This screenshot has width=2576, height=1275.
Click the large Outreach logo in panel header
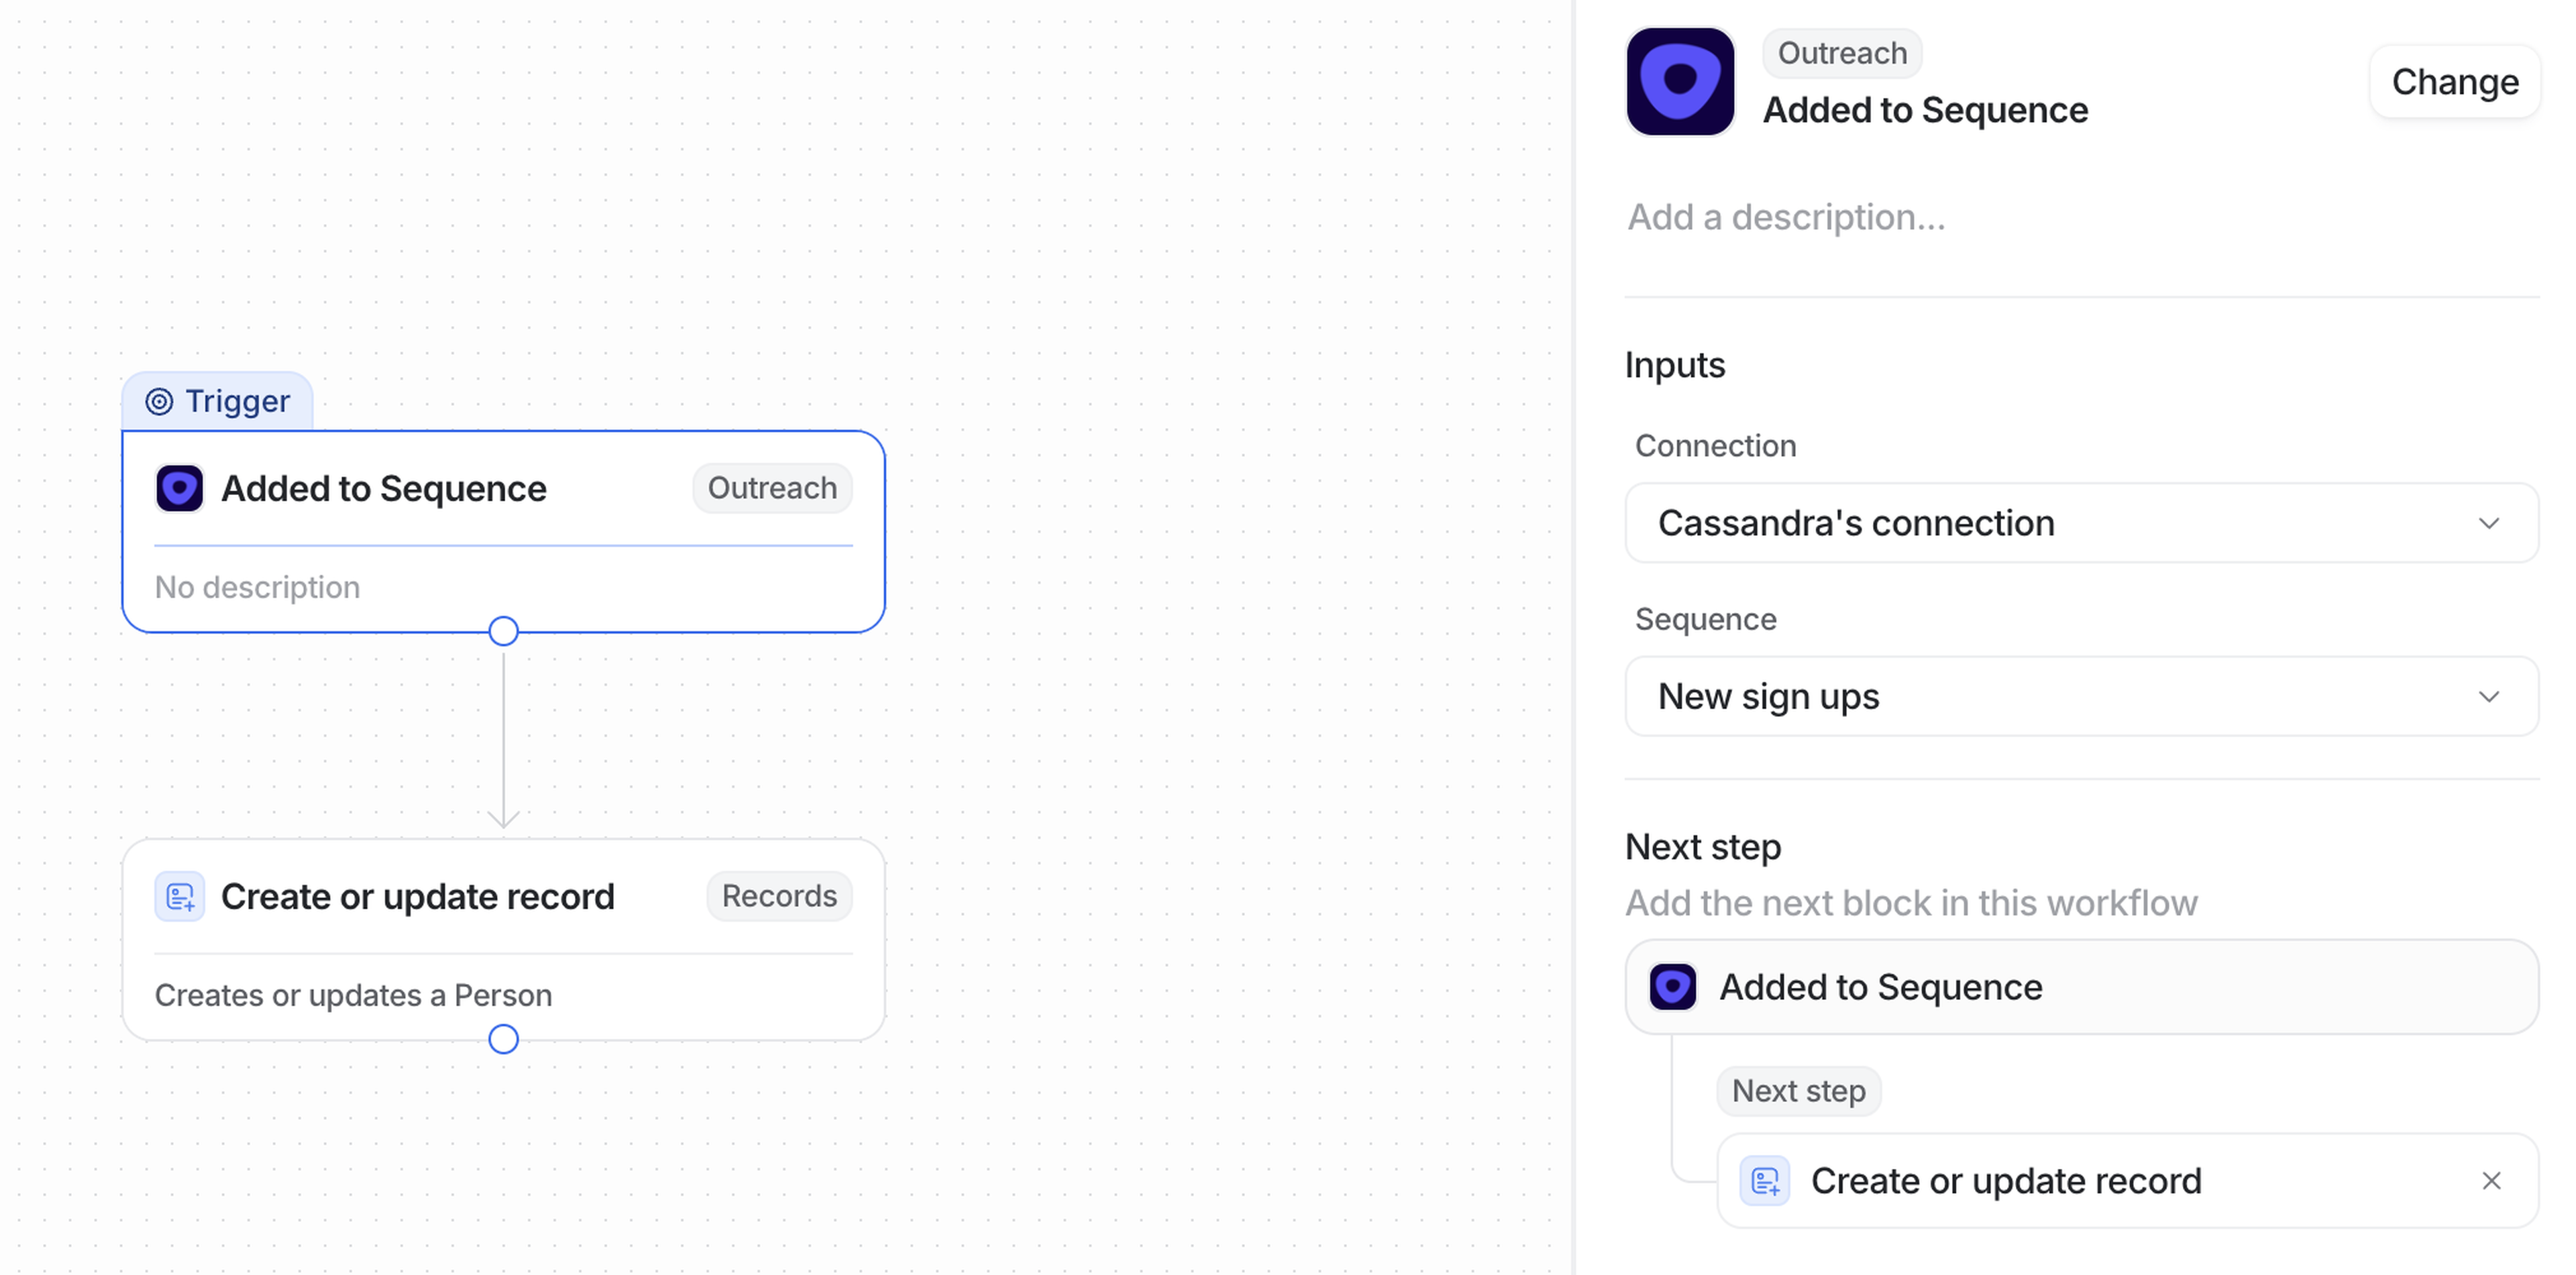[1680, 81]
